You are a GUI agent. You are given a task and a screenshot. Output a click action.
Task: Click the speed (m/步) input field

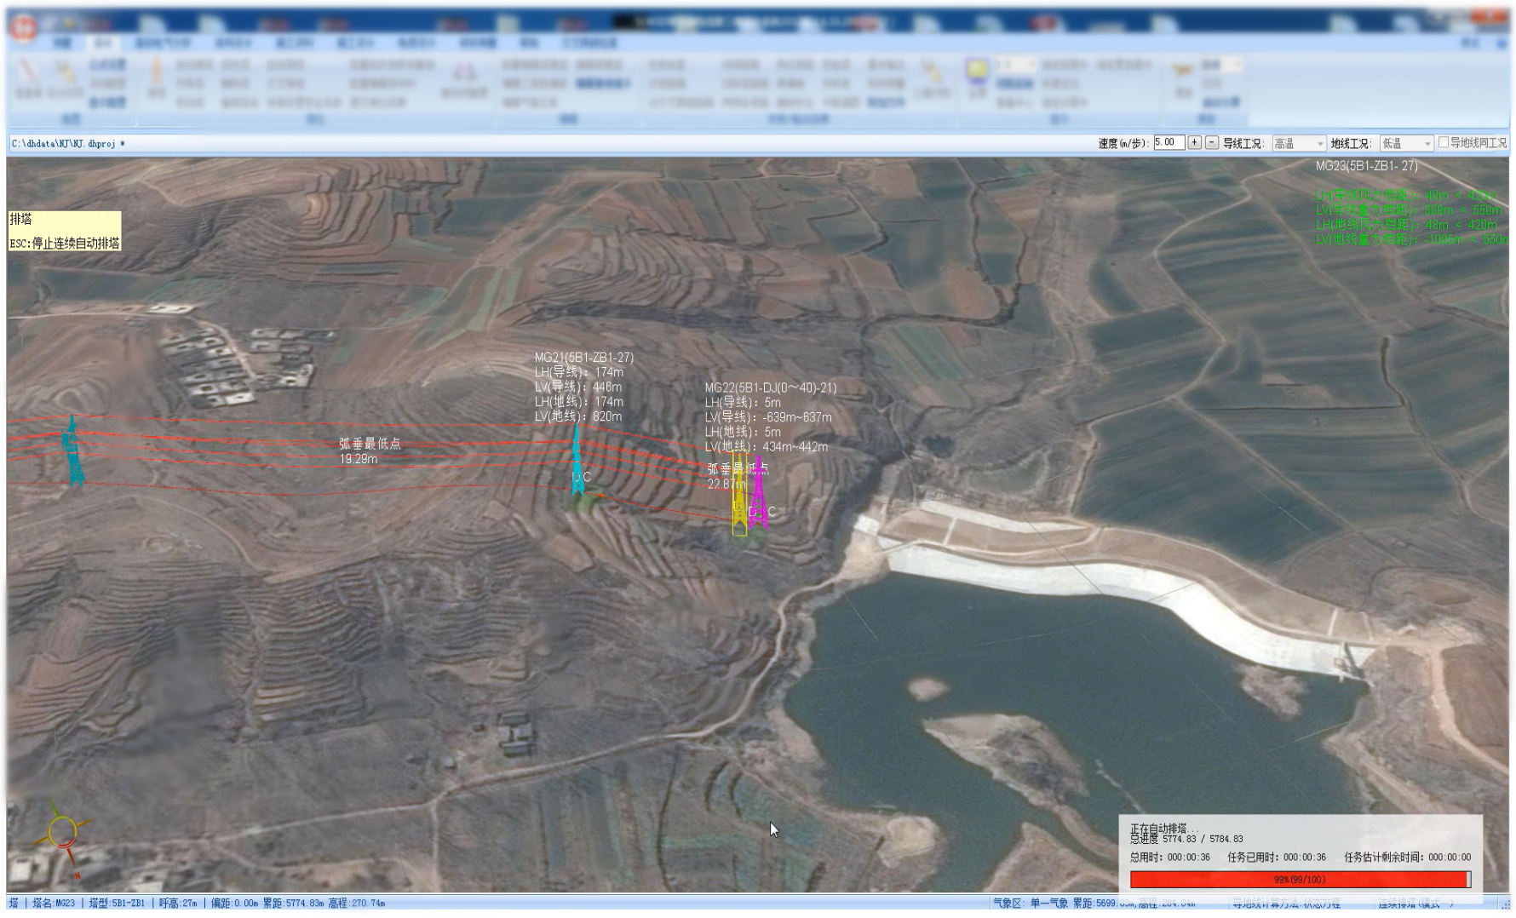(x=1168, y=143)
